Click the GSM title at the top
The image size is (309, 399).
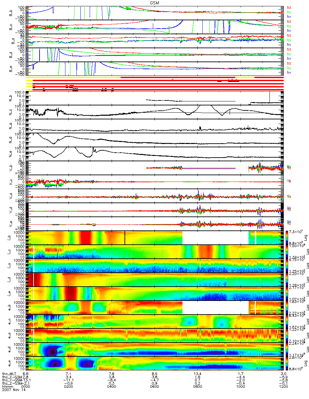[x=154, y=2]
